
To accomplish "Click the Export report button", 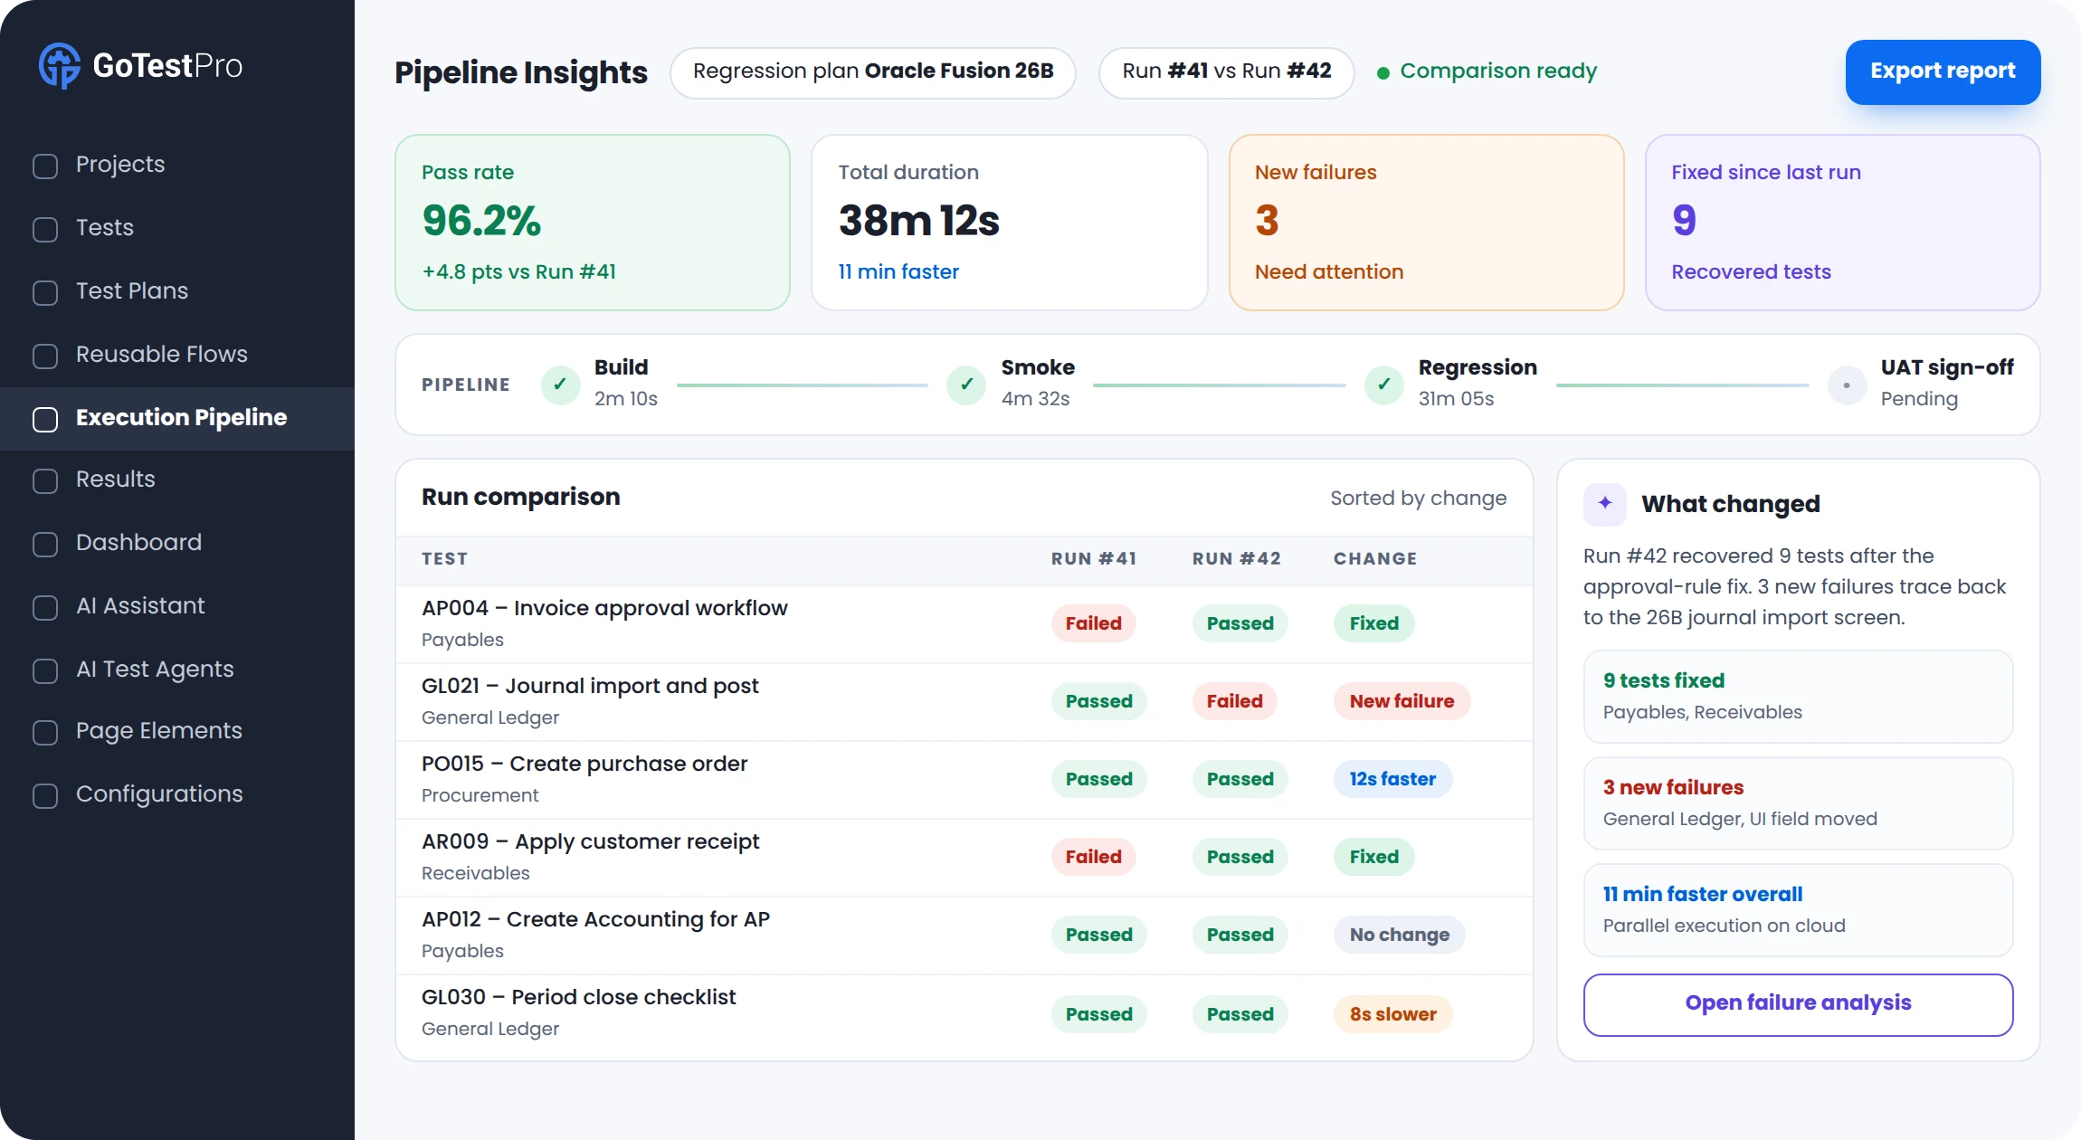I will point(1943,71).
